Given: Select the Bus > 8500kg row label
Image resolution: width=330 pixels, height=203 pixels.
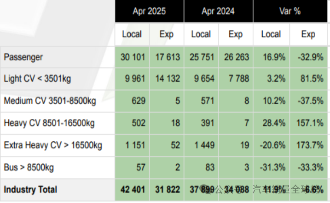Looking at the screenshot, I should coord(29,168).
